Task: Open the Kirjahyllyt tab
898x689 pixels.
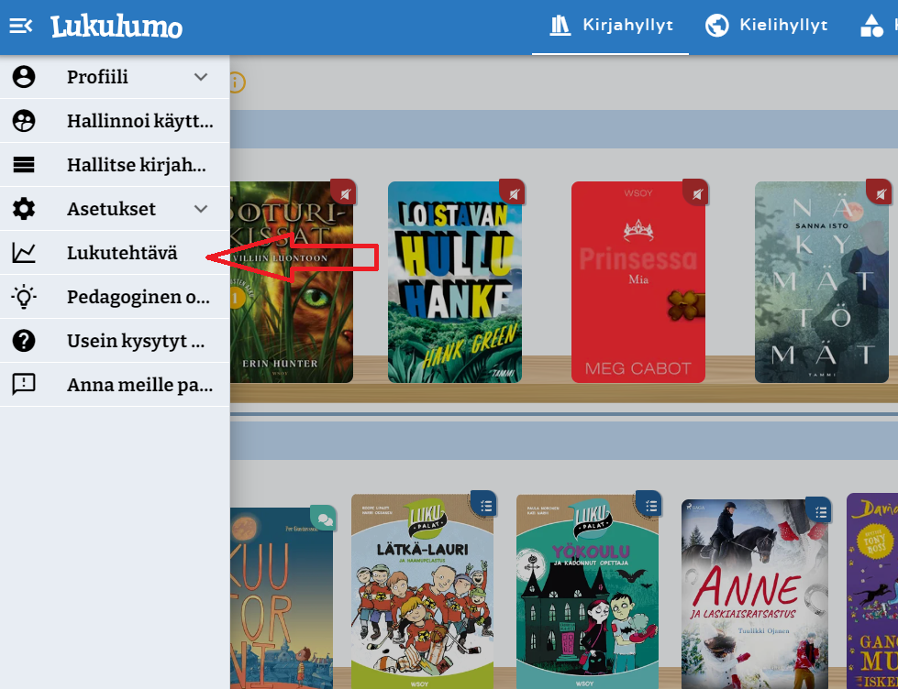Action: coord(611,27)
